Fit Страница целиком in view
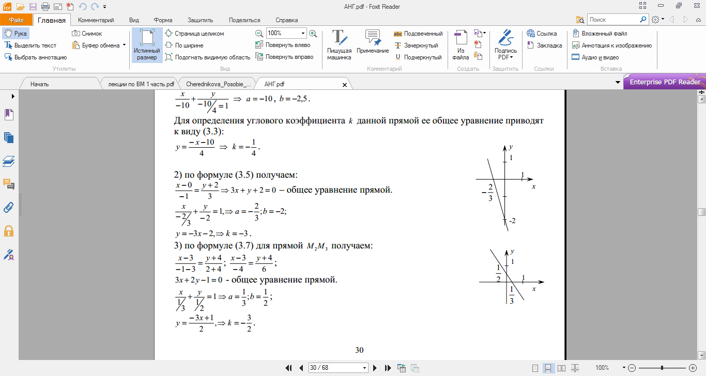This screenshot has height=376, width=706. point(194,33)
